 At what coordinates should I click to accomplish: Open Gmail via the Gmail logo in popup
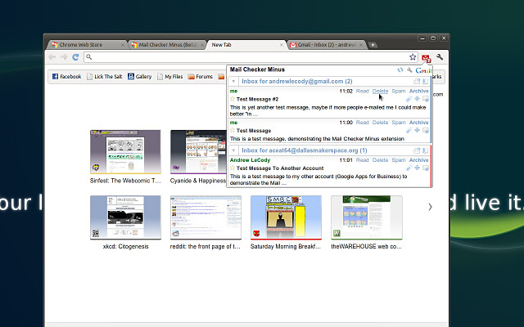click(423, 70)
